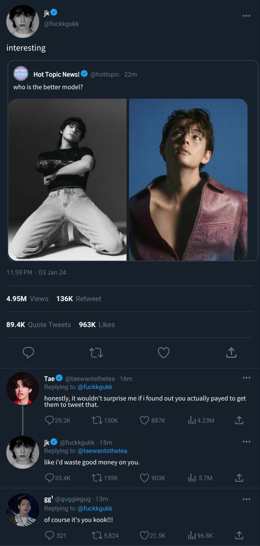Like the main tweet with heart icon
This screenshot has width=260, height=546.
[x=163, y=352]
